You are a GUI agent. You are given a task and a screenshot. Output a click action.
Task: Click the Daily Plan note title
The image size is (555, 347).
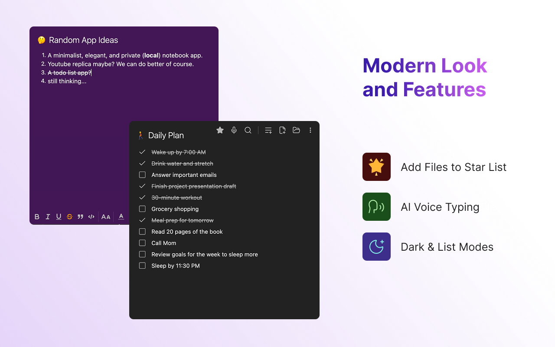coord(166,135)
